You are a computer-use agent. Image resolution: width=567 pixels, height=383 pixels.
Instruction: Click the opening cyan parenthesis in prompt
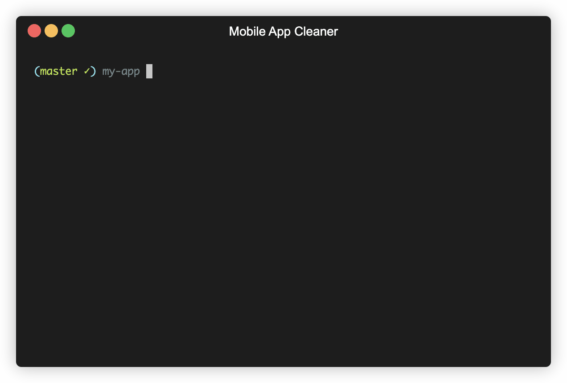click(x=37, y=71)
